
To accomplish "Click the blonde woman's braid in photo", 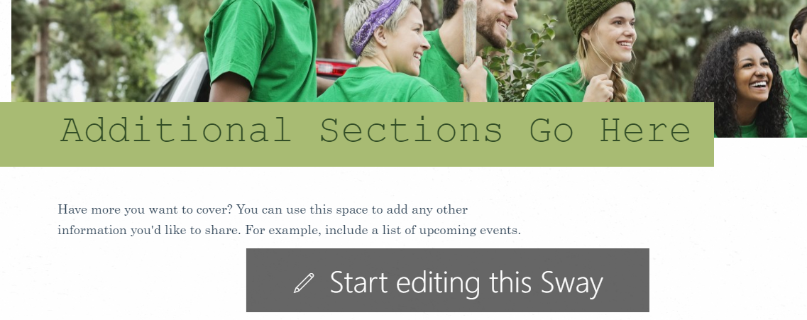I will (x=618, y=85).
